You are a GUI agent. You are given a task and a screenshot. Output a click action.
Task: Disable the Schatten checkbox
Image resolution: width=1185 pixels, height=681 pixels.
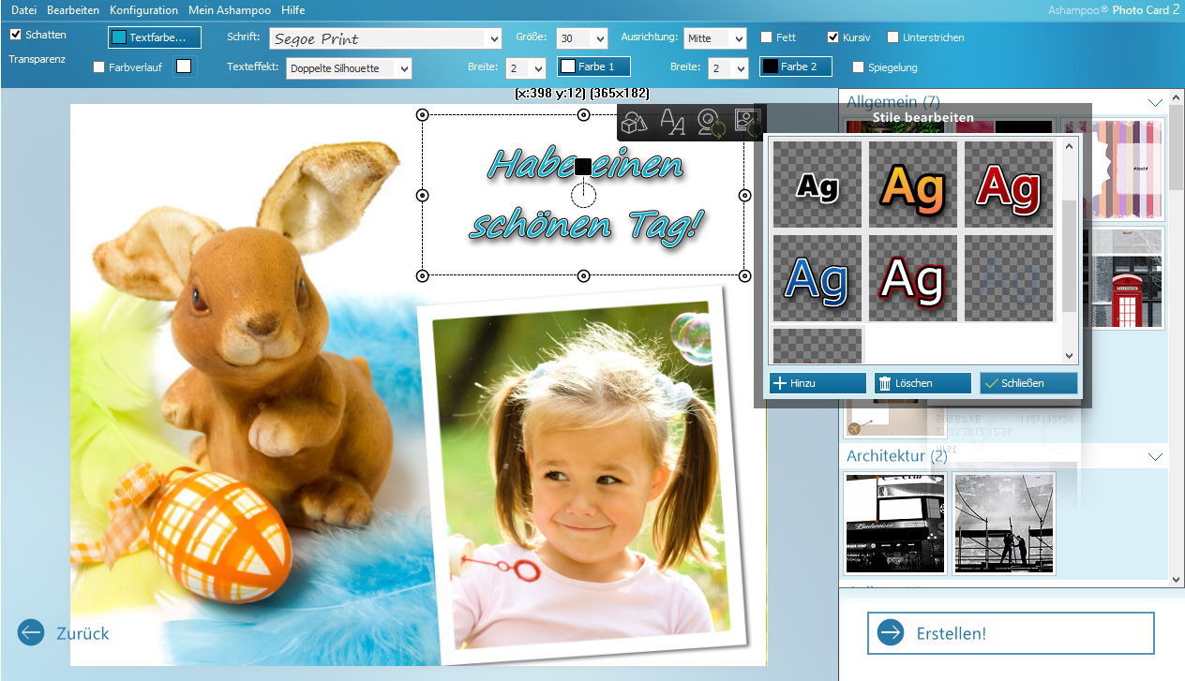[16, 35]
